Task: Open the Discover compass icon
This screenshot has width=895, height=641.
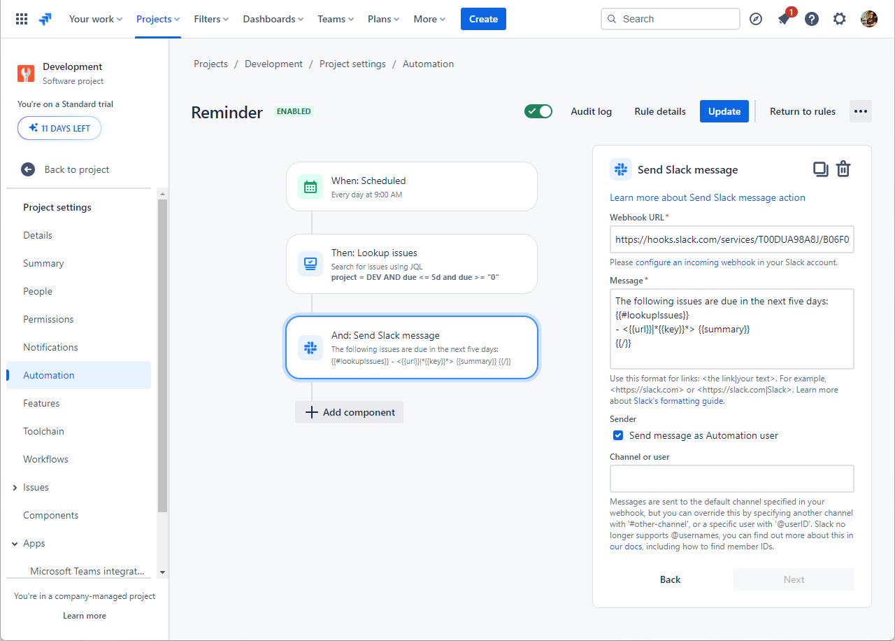Action: (756, 19)
